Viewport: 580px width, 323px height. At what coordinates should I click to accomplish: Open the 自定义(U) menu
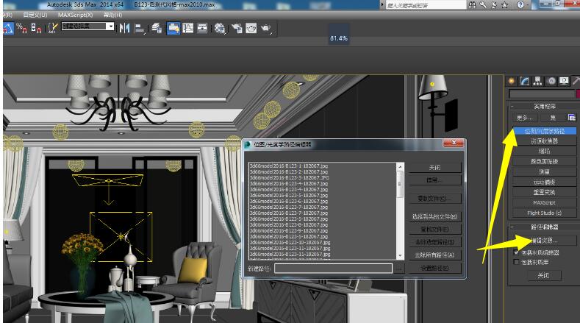tap(35, 15)
